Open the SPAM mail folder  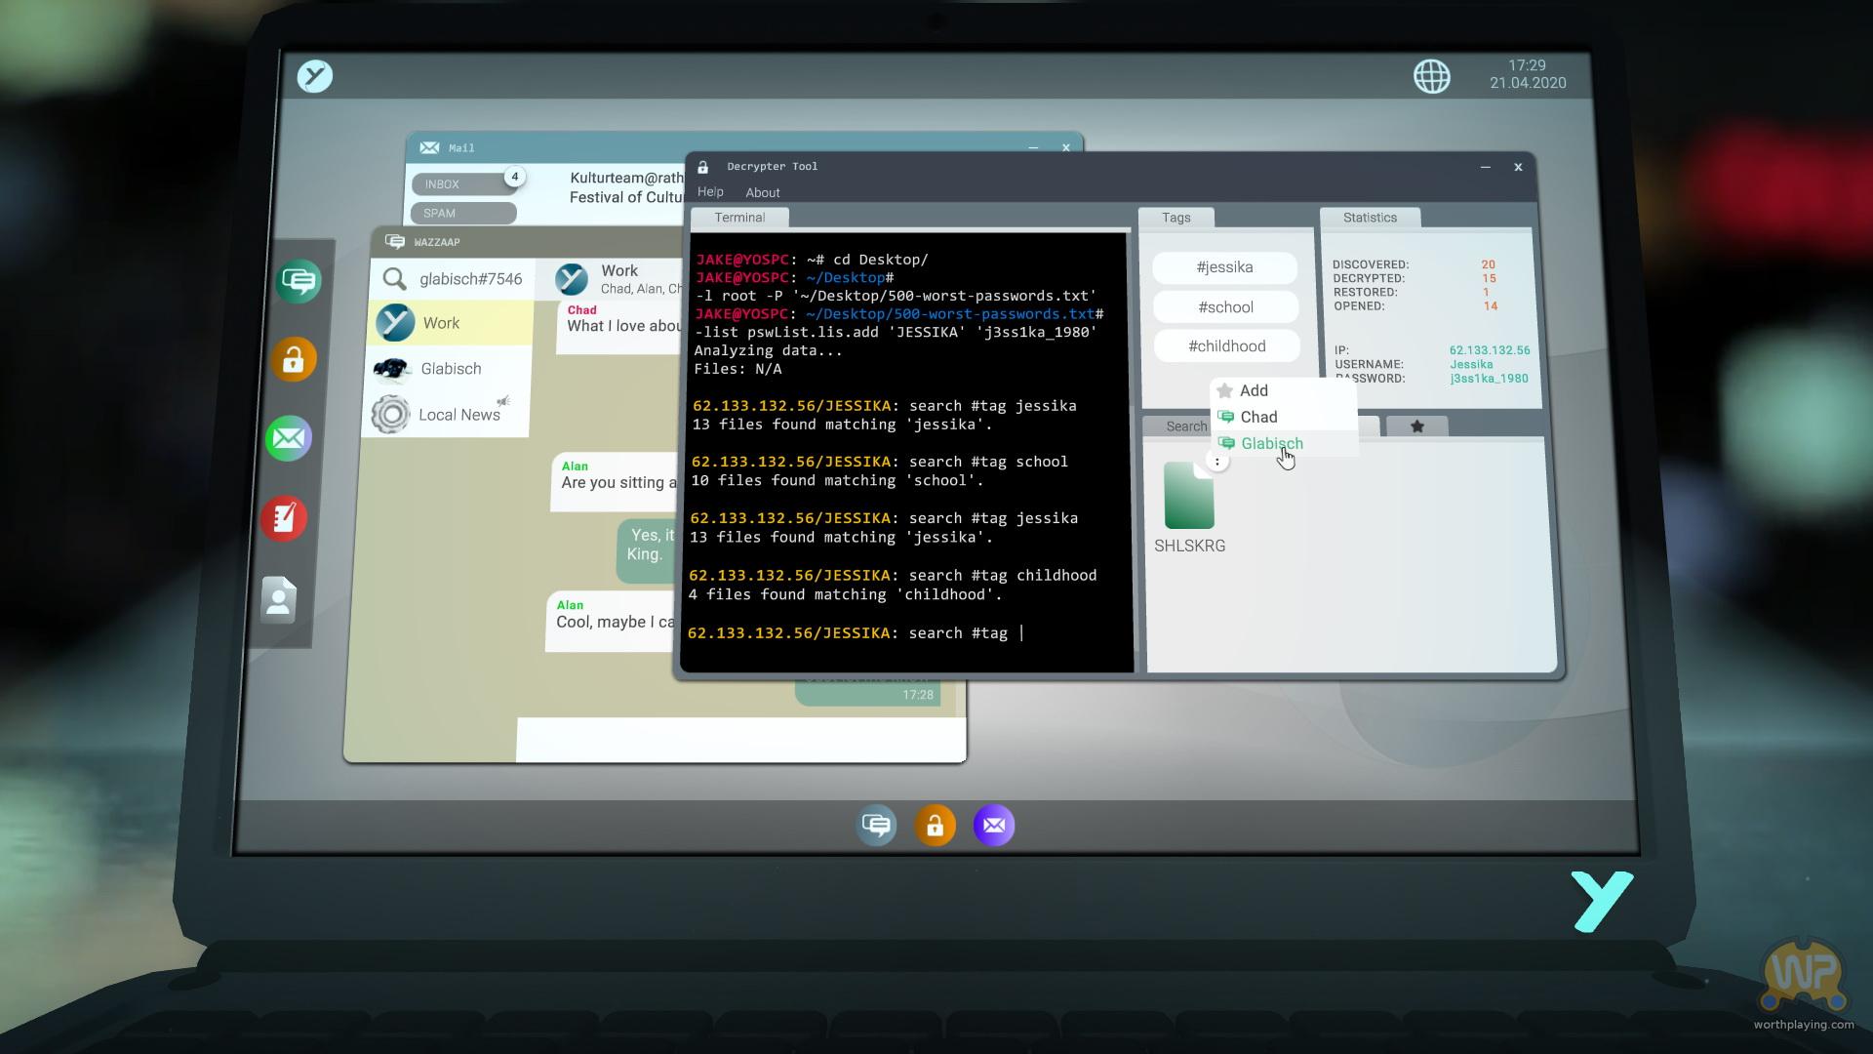click(x=462, y=213)
